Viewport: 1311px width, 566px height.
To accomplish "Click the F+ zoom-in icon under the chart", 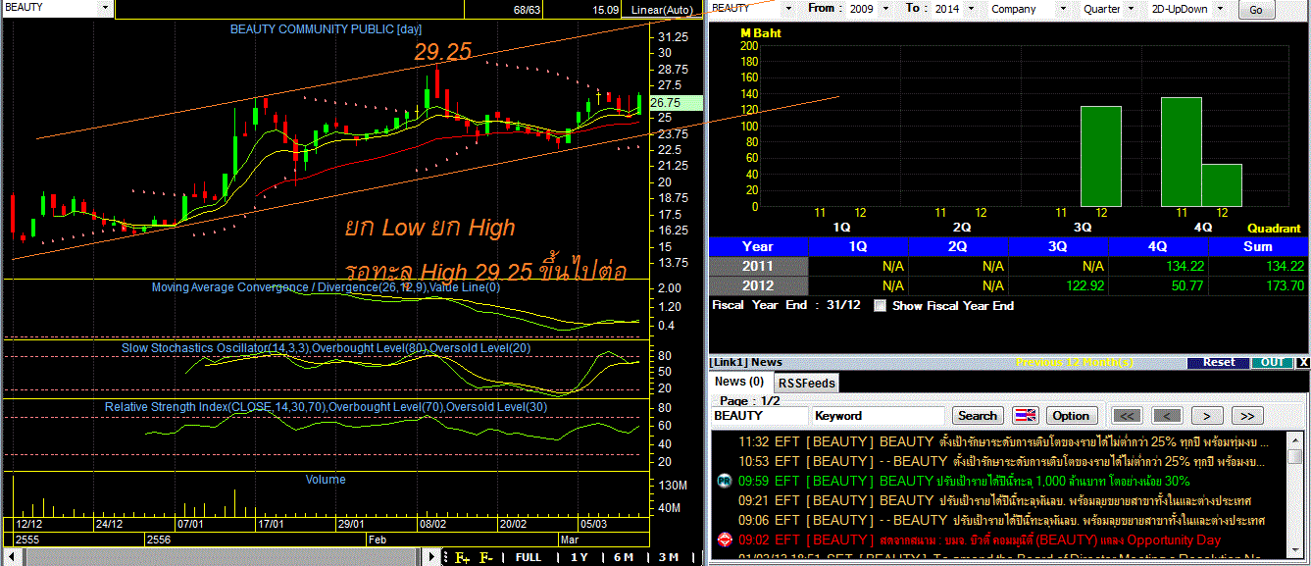I will click(462, 557).
